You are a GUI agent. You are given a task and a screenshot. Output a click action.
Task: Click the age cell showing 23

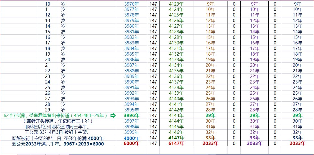coord(48,77)
